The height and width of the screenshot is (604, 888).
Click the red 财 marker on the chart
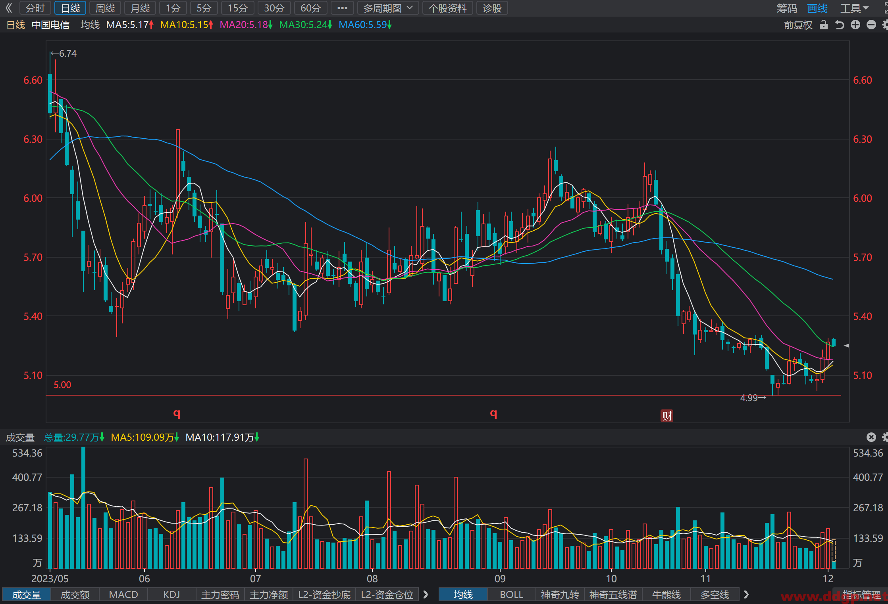(667, 416)
